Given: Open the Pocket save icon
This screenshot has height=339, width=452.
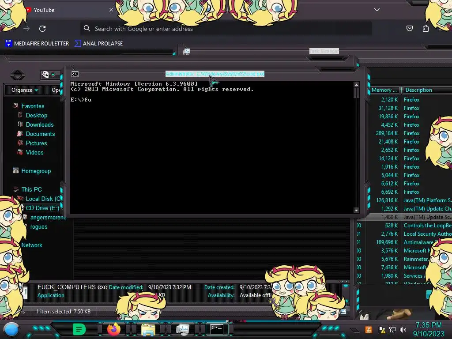Looking at the screenshot, I should click(x=409, y=28).
